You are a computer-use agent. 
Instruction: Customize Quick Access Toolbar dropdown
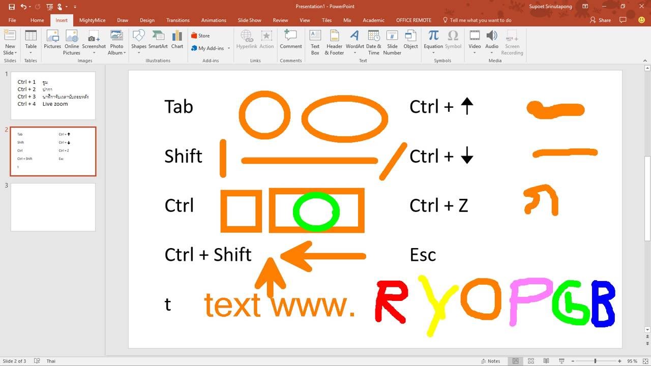(75, 7)
